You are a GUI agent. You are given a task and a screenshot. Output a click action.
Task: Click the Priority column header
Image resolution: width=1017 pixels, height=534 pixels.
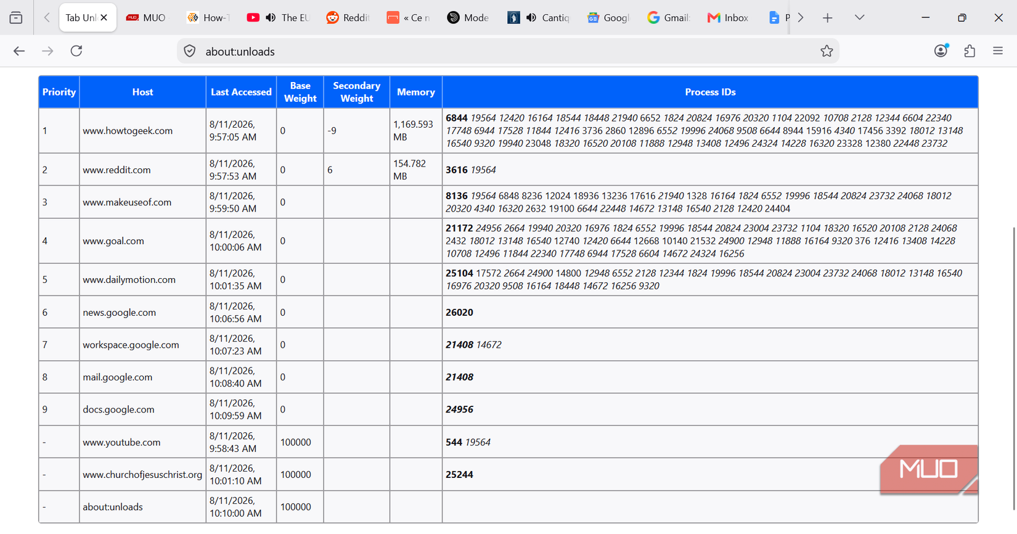59,92
